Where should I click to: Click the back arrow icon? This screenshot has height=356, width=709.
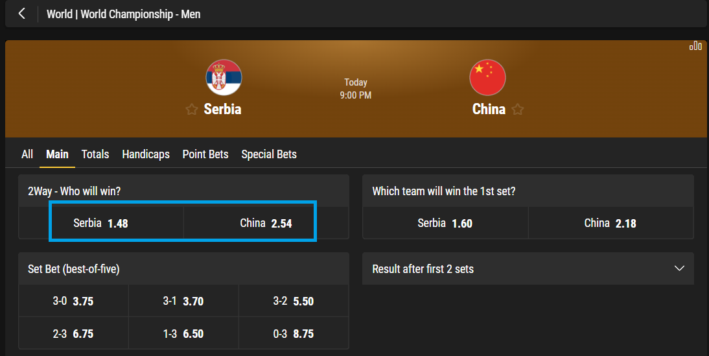(22, 14)
